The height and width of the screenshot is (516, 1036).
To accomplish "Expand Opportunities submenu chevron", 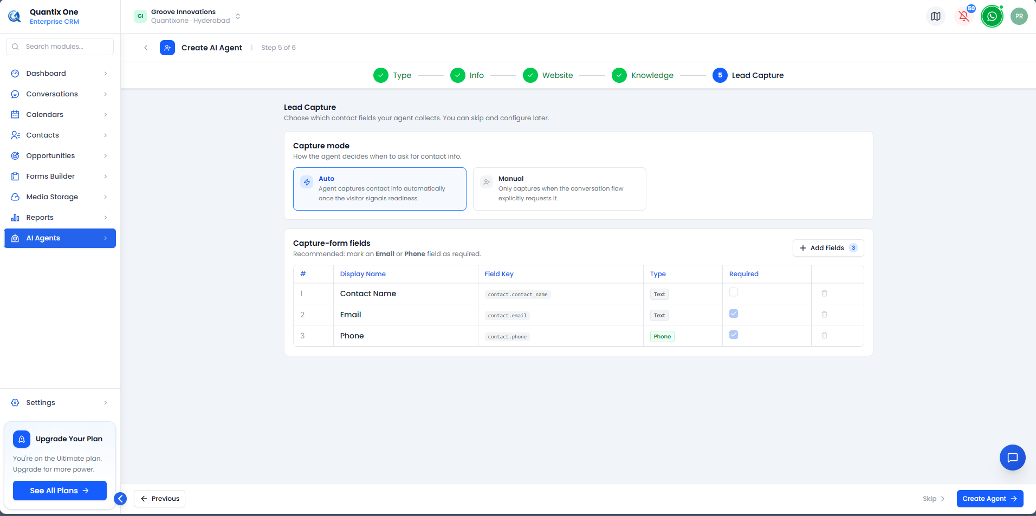I will pos(106,156).
